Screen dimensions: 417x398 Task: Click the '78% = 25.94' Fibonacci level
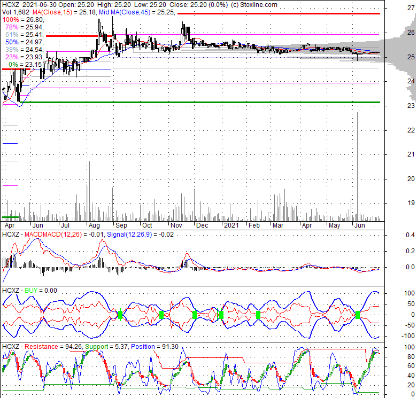tap(24, 27)
